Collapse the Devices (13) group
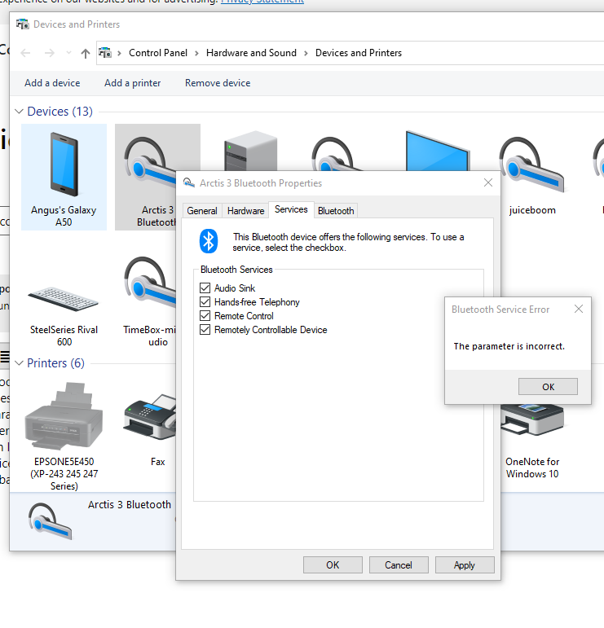Image resolution: width=604 pixels, height=628 pixels. click(19, 112)
